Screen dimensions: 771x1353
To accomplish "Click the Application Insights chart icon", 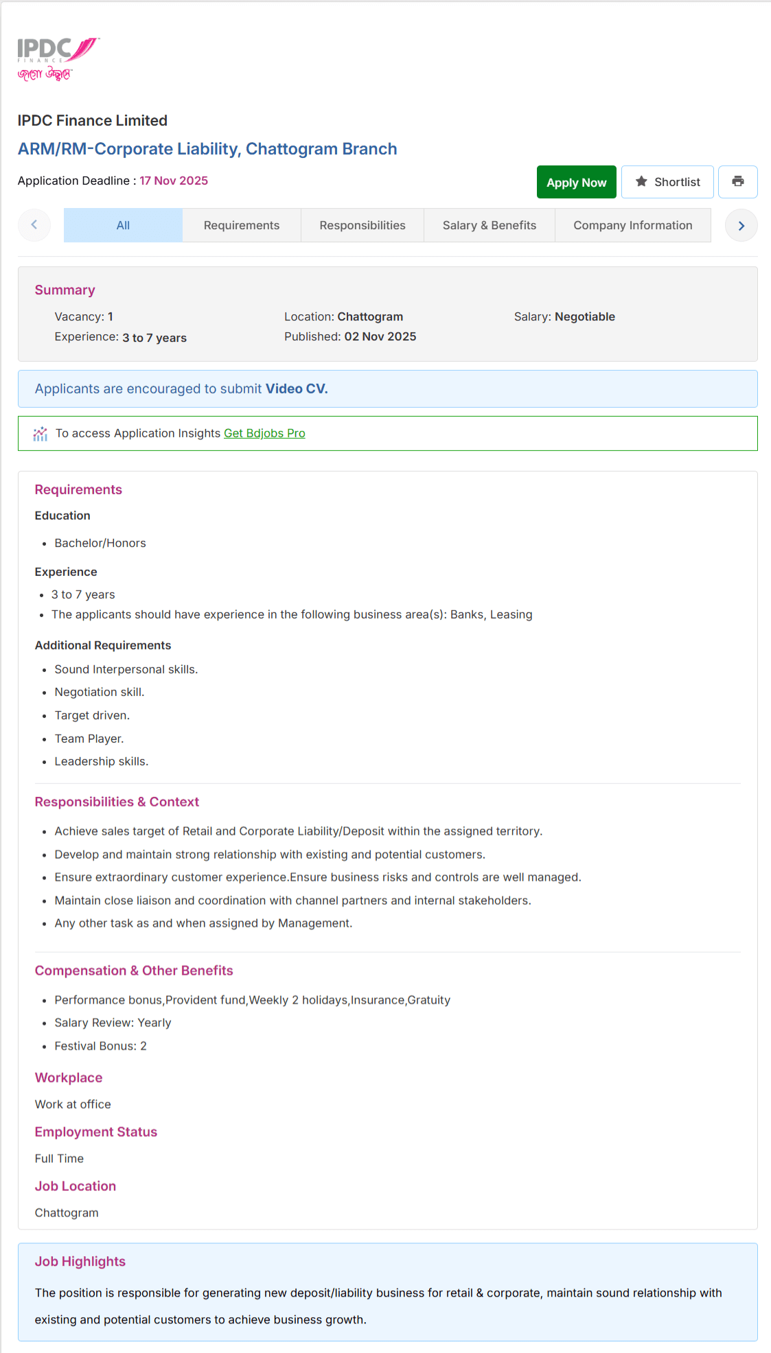I will (x=41, y=434).
